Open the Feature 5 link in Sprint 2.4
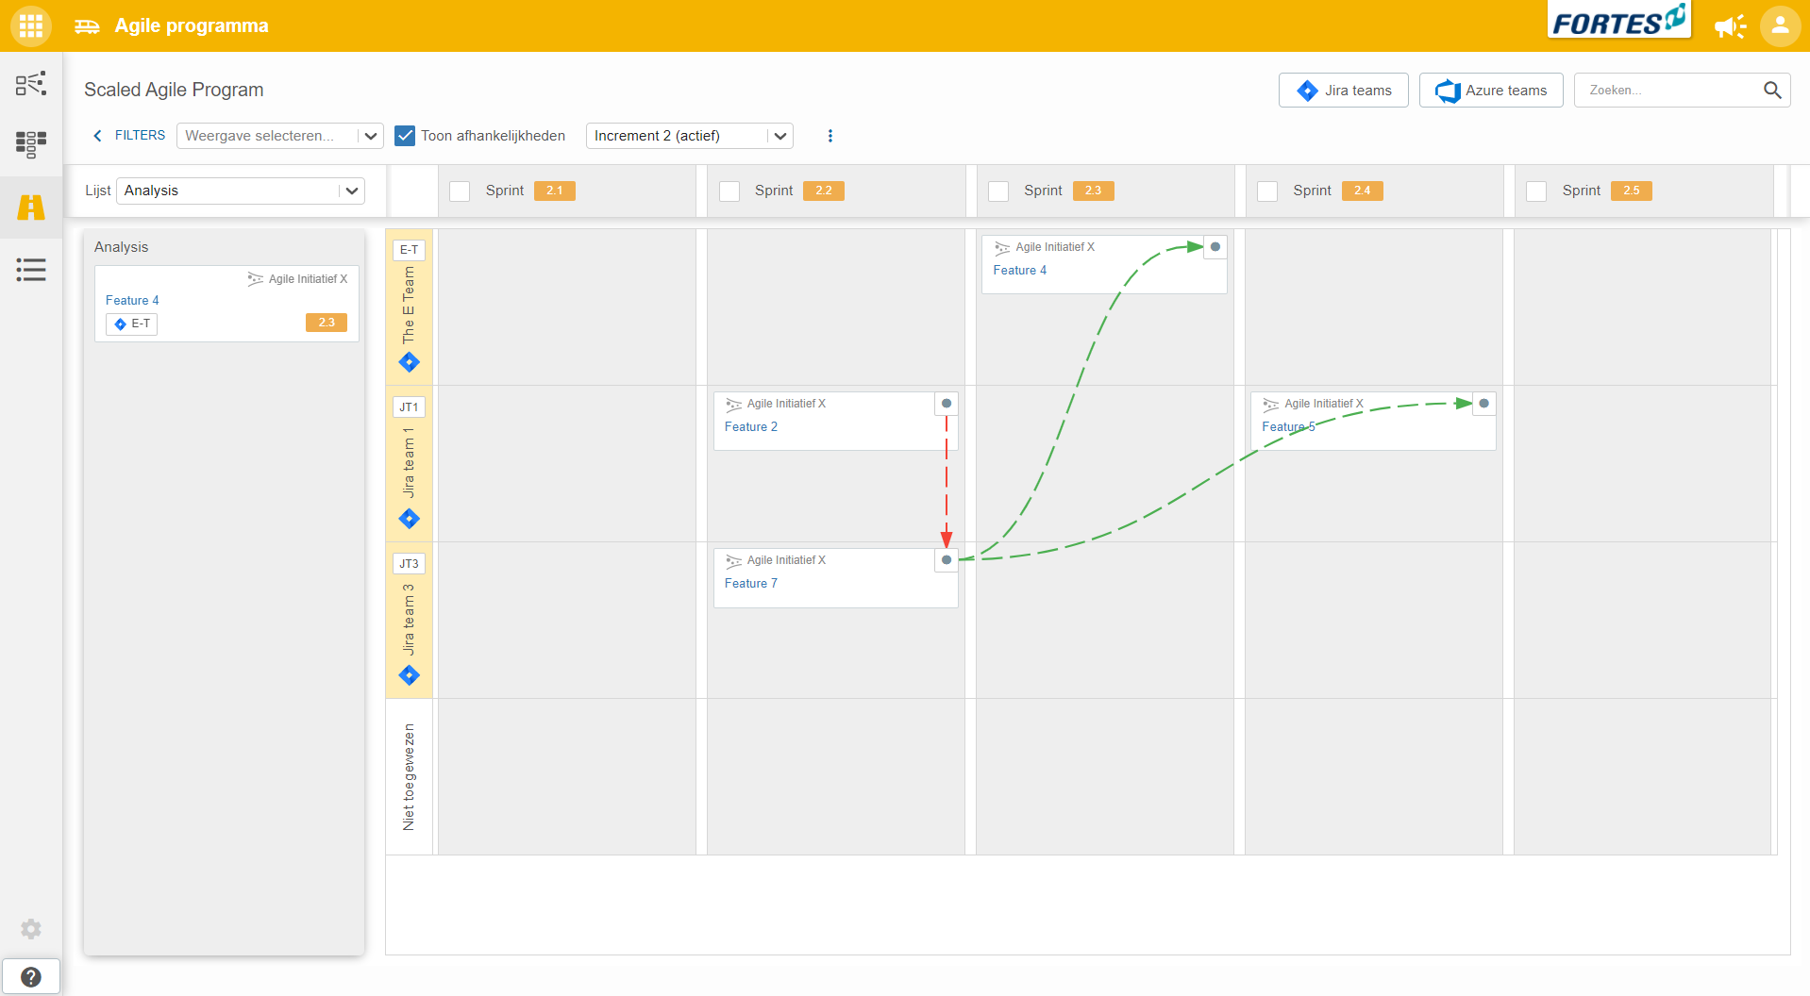 1288,426
